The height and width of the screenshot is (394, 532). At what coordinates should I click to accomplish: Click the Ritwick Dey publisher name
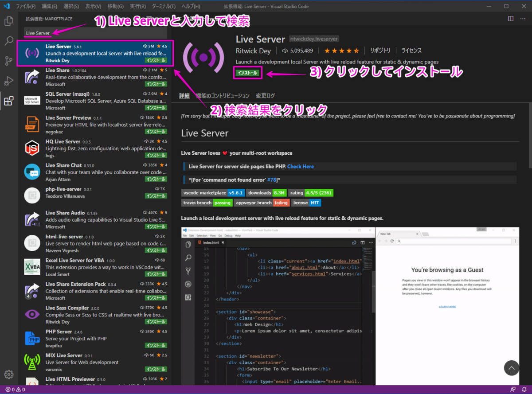tap(253, 51)
